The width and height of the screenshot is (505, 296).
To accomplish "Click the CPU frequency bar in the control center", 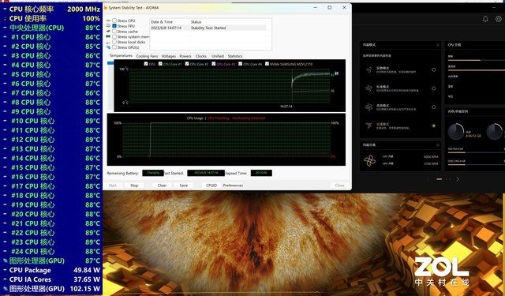I will tap(477, 60).
